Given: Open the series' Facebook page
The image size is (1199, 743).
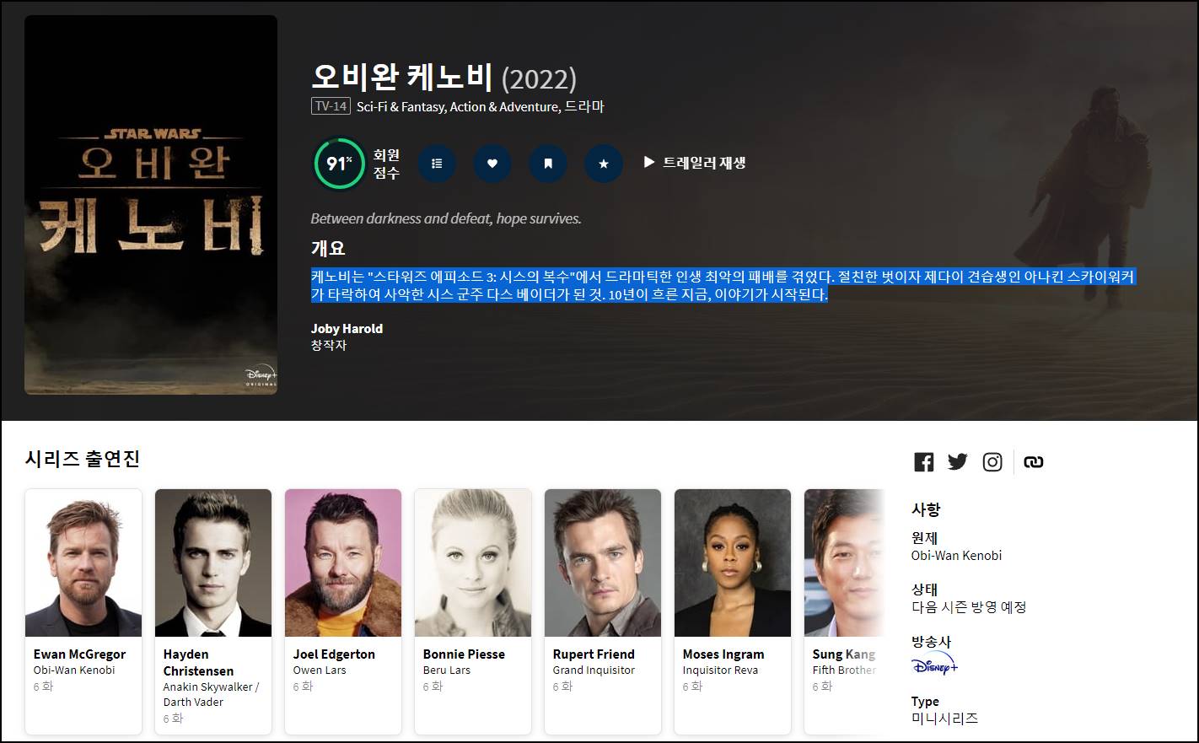Looking at the screenshot, I should (924, 461).
